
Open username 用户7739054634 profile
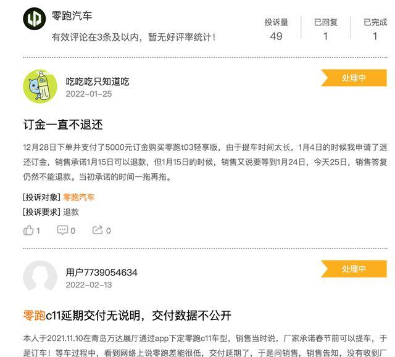[x=101, y=273]
